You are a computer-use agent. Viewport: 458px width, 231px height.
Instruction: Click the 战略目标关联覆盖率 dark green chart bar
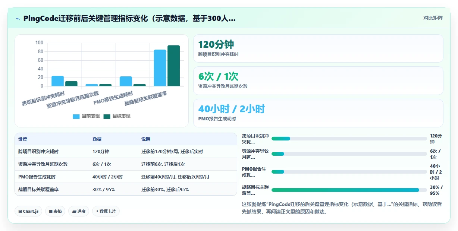(173, 66)
